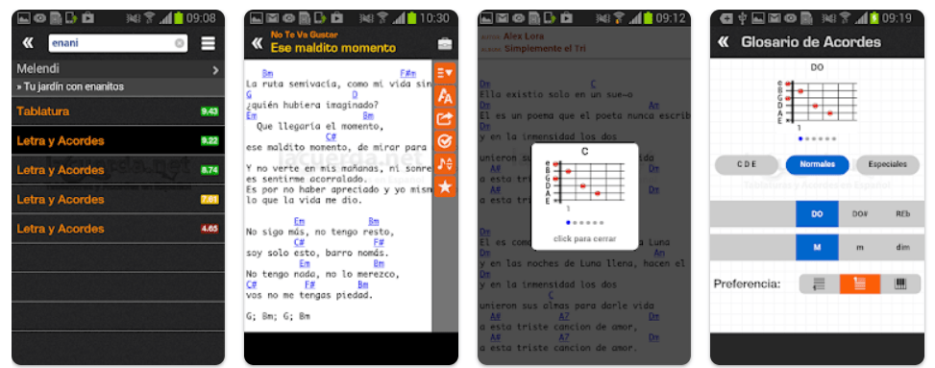Go back from Glosario de Acordes

pos(723,42)
